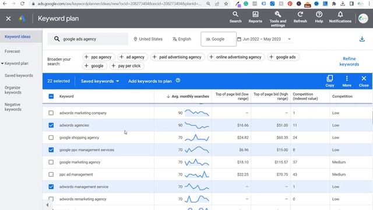Add ppc agency to broaden search
Image resolution: width=373 pixels, height=210 pixels.
coord(98,57)
